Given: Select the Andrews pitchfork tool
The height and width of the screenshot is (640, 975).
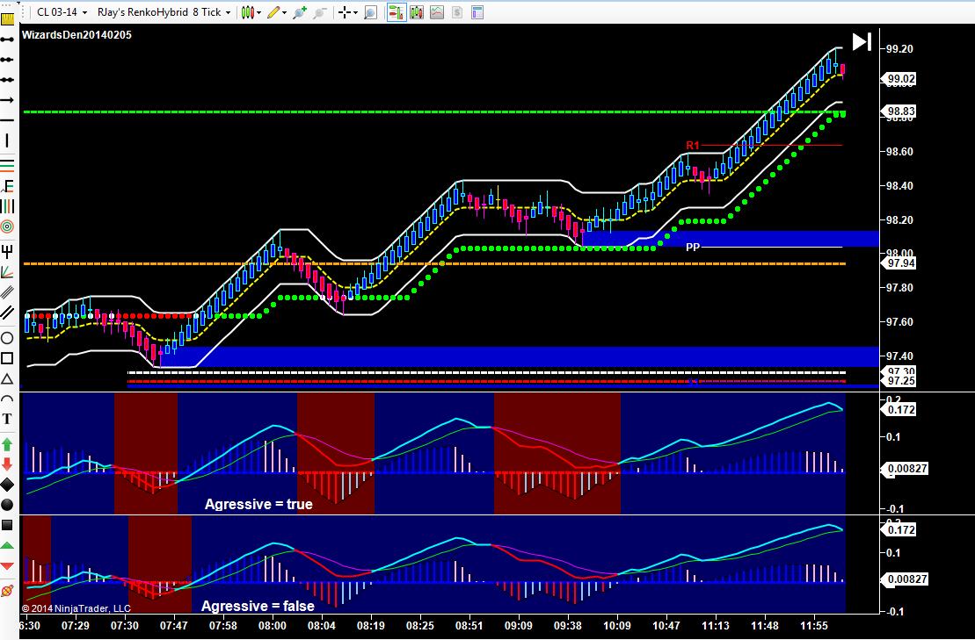Looking at the screenshot, I should point(7,251).
